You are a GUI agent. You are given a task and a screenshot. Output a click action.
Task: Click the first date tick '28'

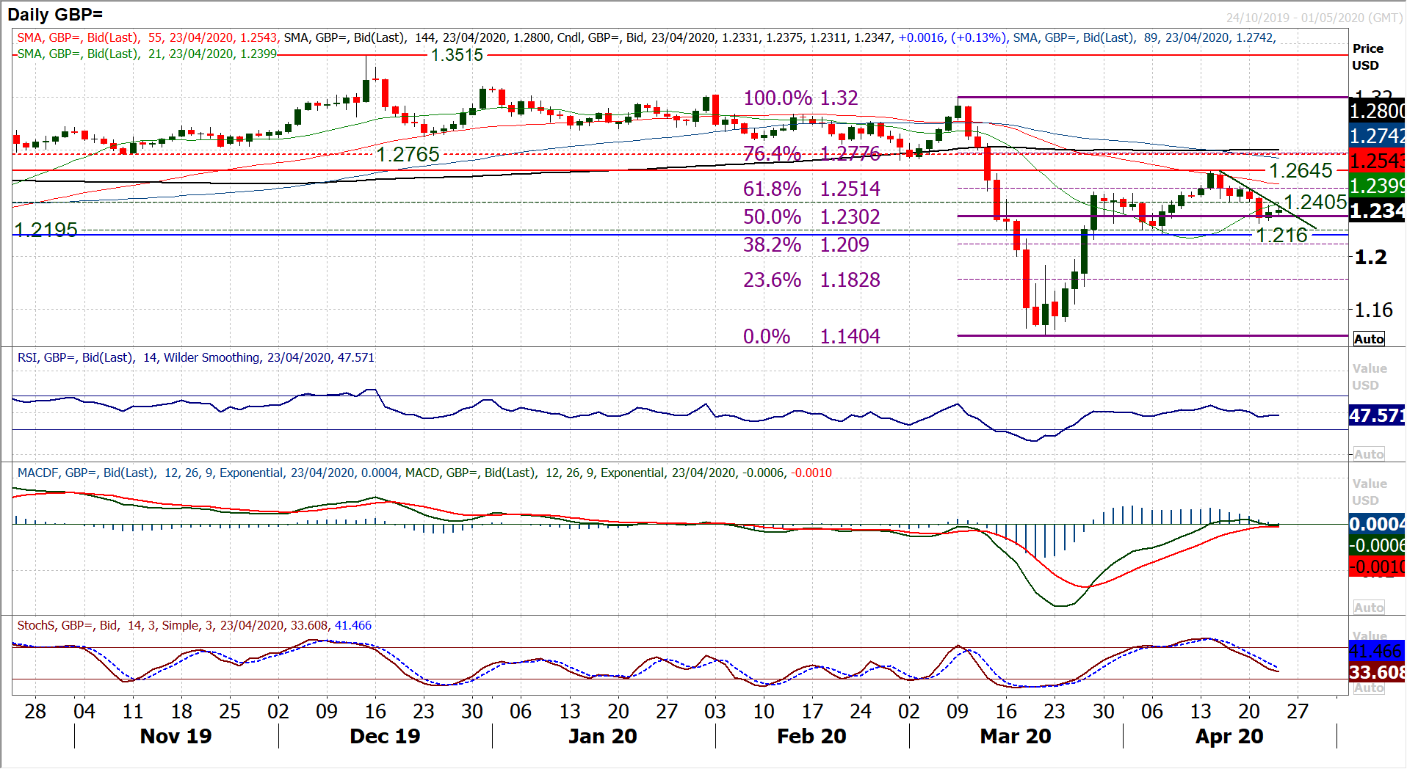[35, 711]
